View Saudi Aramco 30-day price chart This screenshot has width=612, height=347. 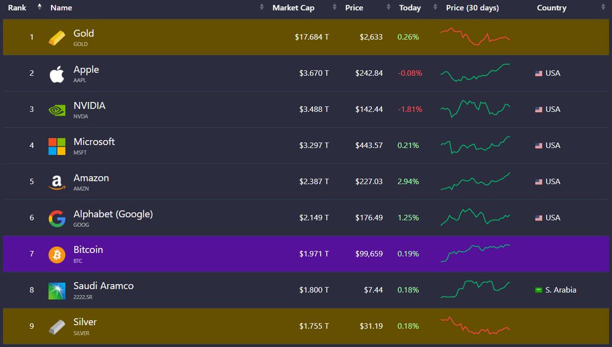pyautogui.click(x=475, y=289)
